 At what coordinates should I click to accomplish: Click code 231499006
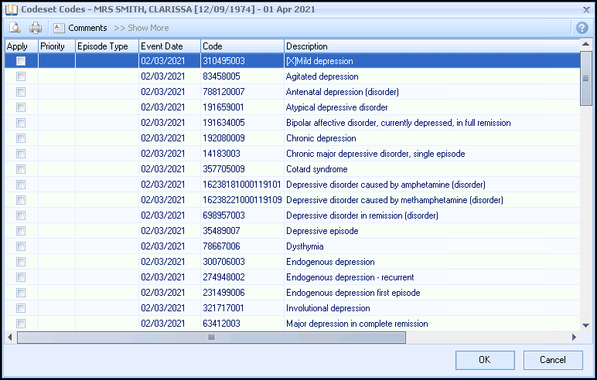[x=223, y=293]
